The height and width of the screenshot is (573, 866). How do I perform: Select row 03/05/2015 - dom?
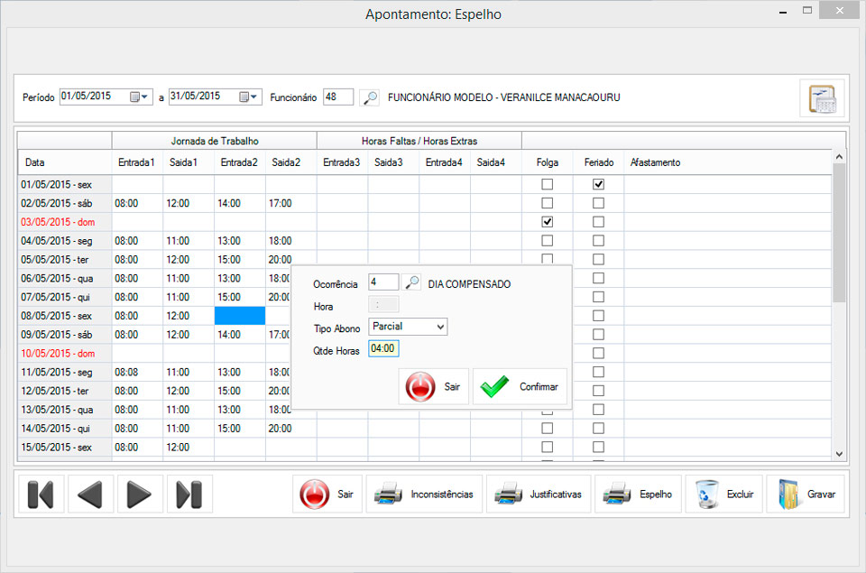65,222
